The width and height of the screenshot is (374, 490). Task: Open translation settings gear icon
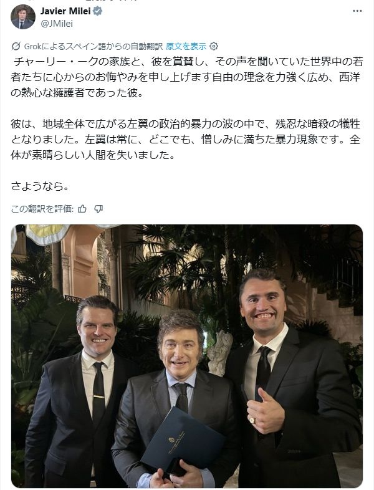(214, 46)
